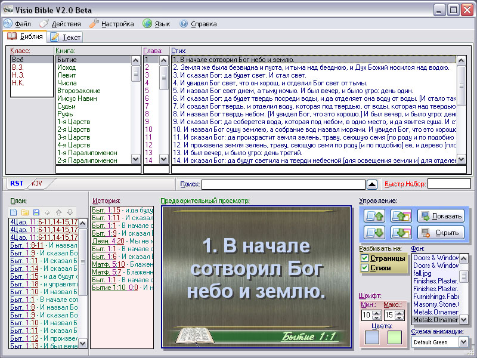Open a plan with the folder icon
This screenshot has width=477, height=358.
point(25,212)
